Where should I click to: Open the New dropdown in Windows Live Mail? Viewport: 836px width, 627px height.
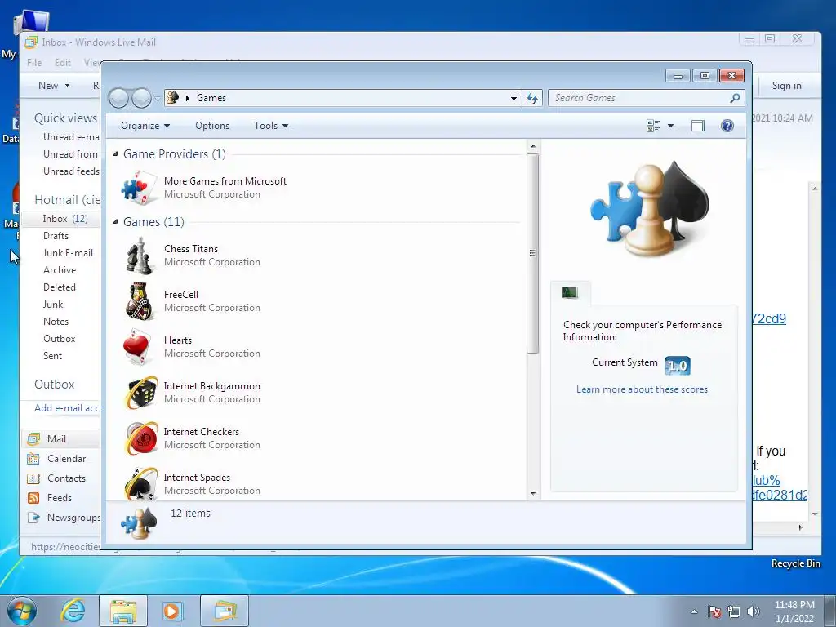54,85
